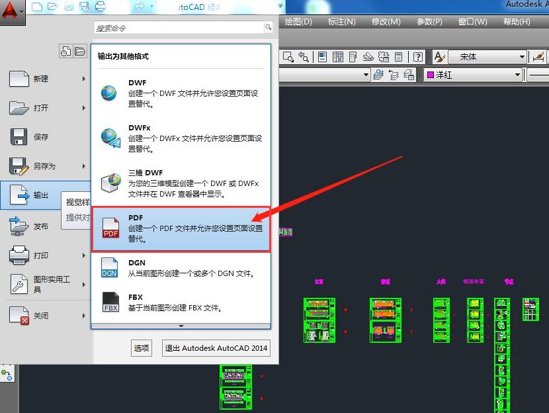This screenshot has height=413, width=549.
Task: Click the Redo arrow in quick access toolbar
Action: [x=140, y=7]
